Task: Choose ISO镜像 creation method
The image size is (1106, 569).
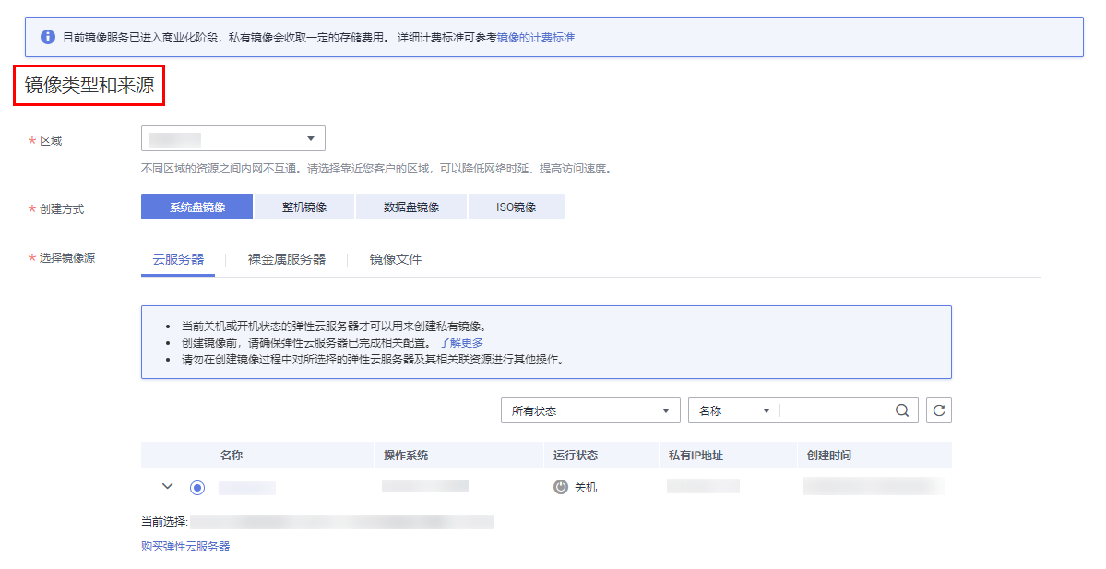Action: (x=517, y=207)
